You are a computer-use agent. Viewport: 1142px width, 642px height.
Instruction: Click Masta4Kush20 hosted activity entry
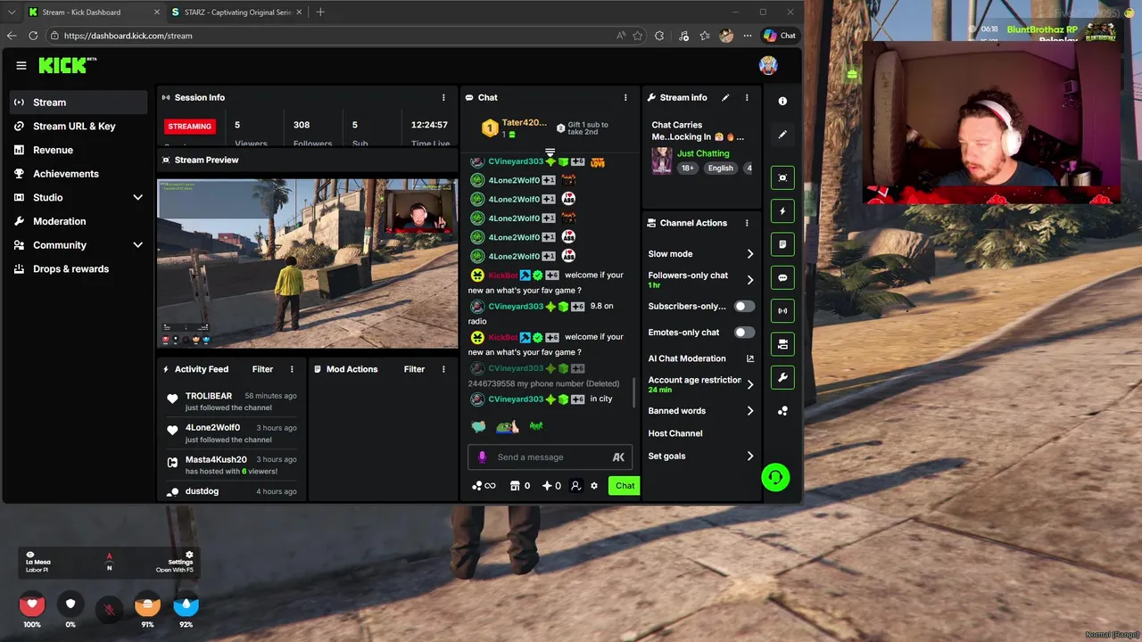click(232, 465)
